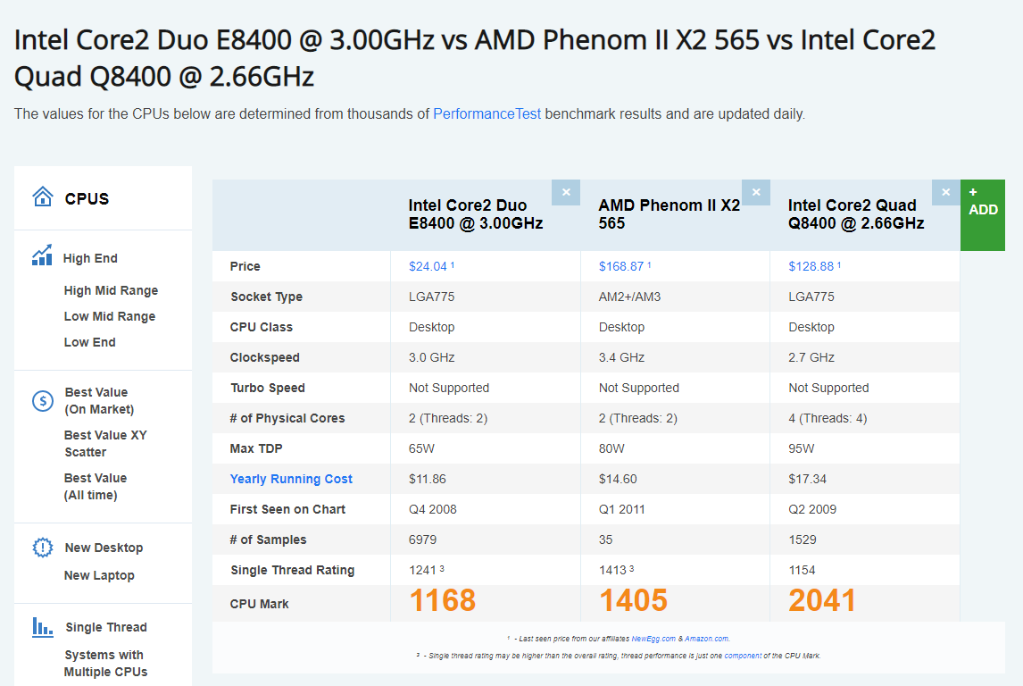Open Systems with Multiple CPUs
Screen dimensions: 1023x686
[105, 663]
